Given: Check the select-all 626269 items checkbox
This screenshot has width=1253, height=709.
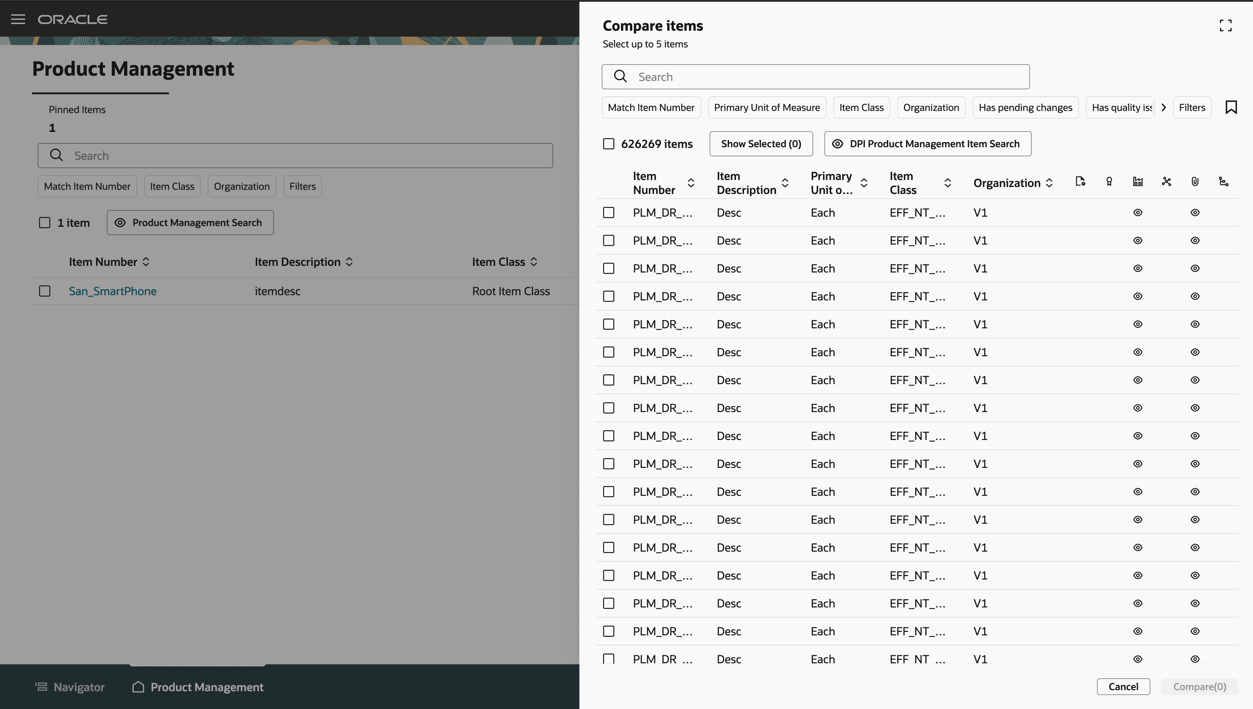Looking at the screenshot, I should pyautogui.click(x=609, y=144).
